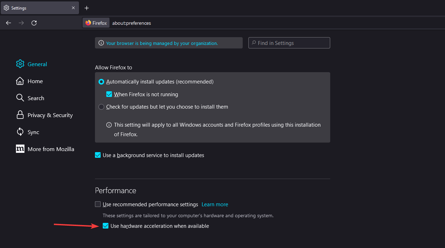The image size is (445, 248).
Task: Click the Search magnifier icon in sidebar
Action: 20,98
